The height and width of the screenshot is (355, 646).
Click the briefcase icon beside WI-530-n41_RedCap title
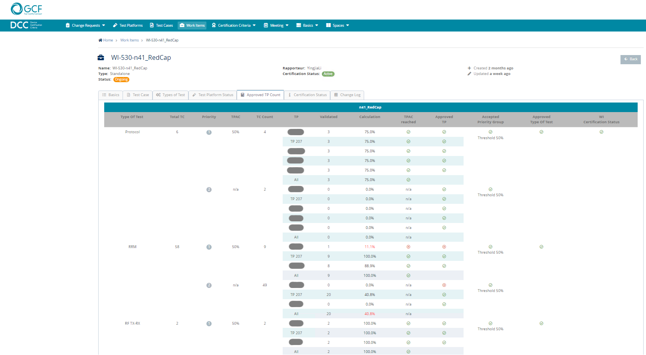click(x=101, y=58)
